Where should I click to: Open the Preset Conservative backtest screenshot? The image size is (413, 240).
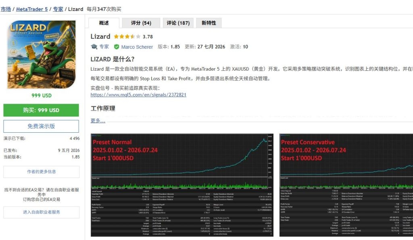pyautogui.click(x=346, y=185)
